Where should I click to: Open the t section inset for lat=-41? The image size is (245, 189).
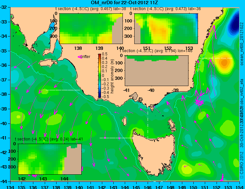(x=50, y=159)
